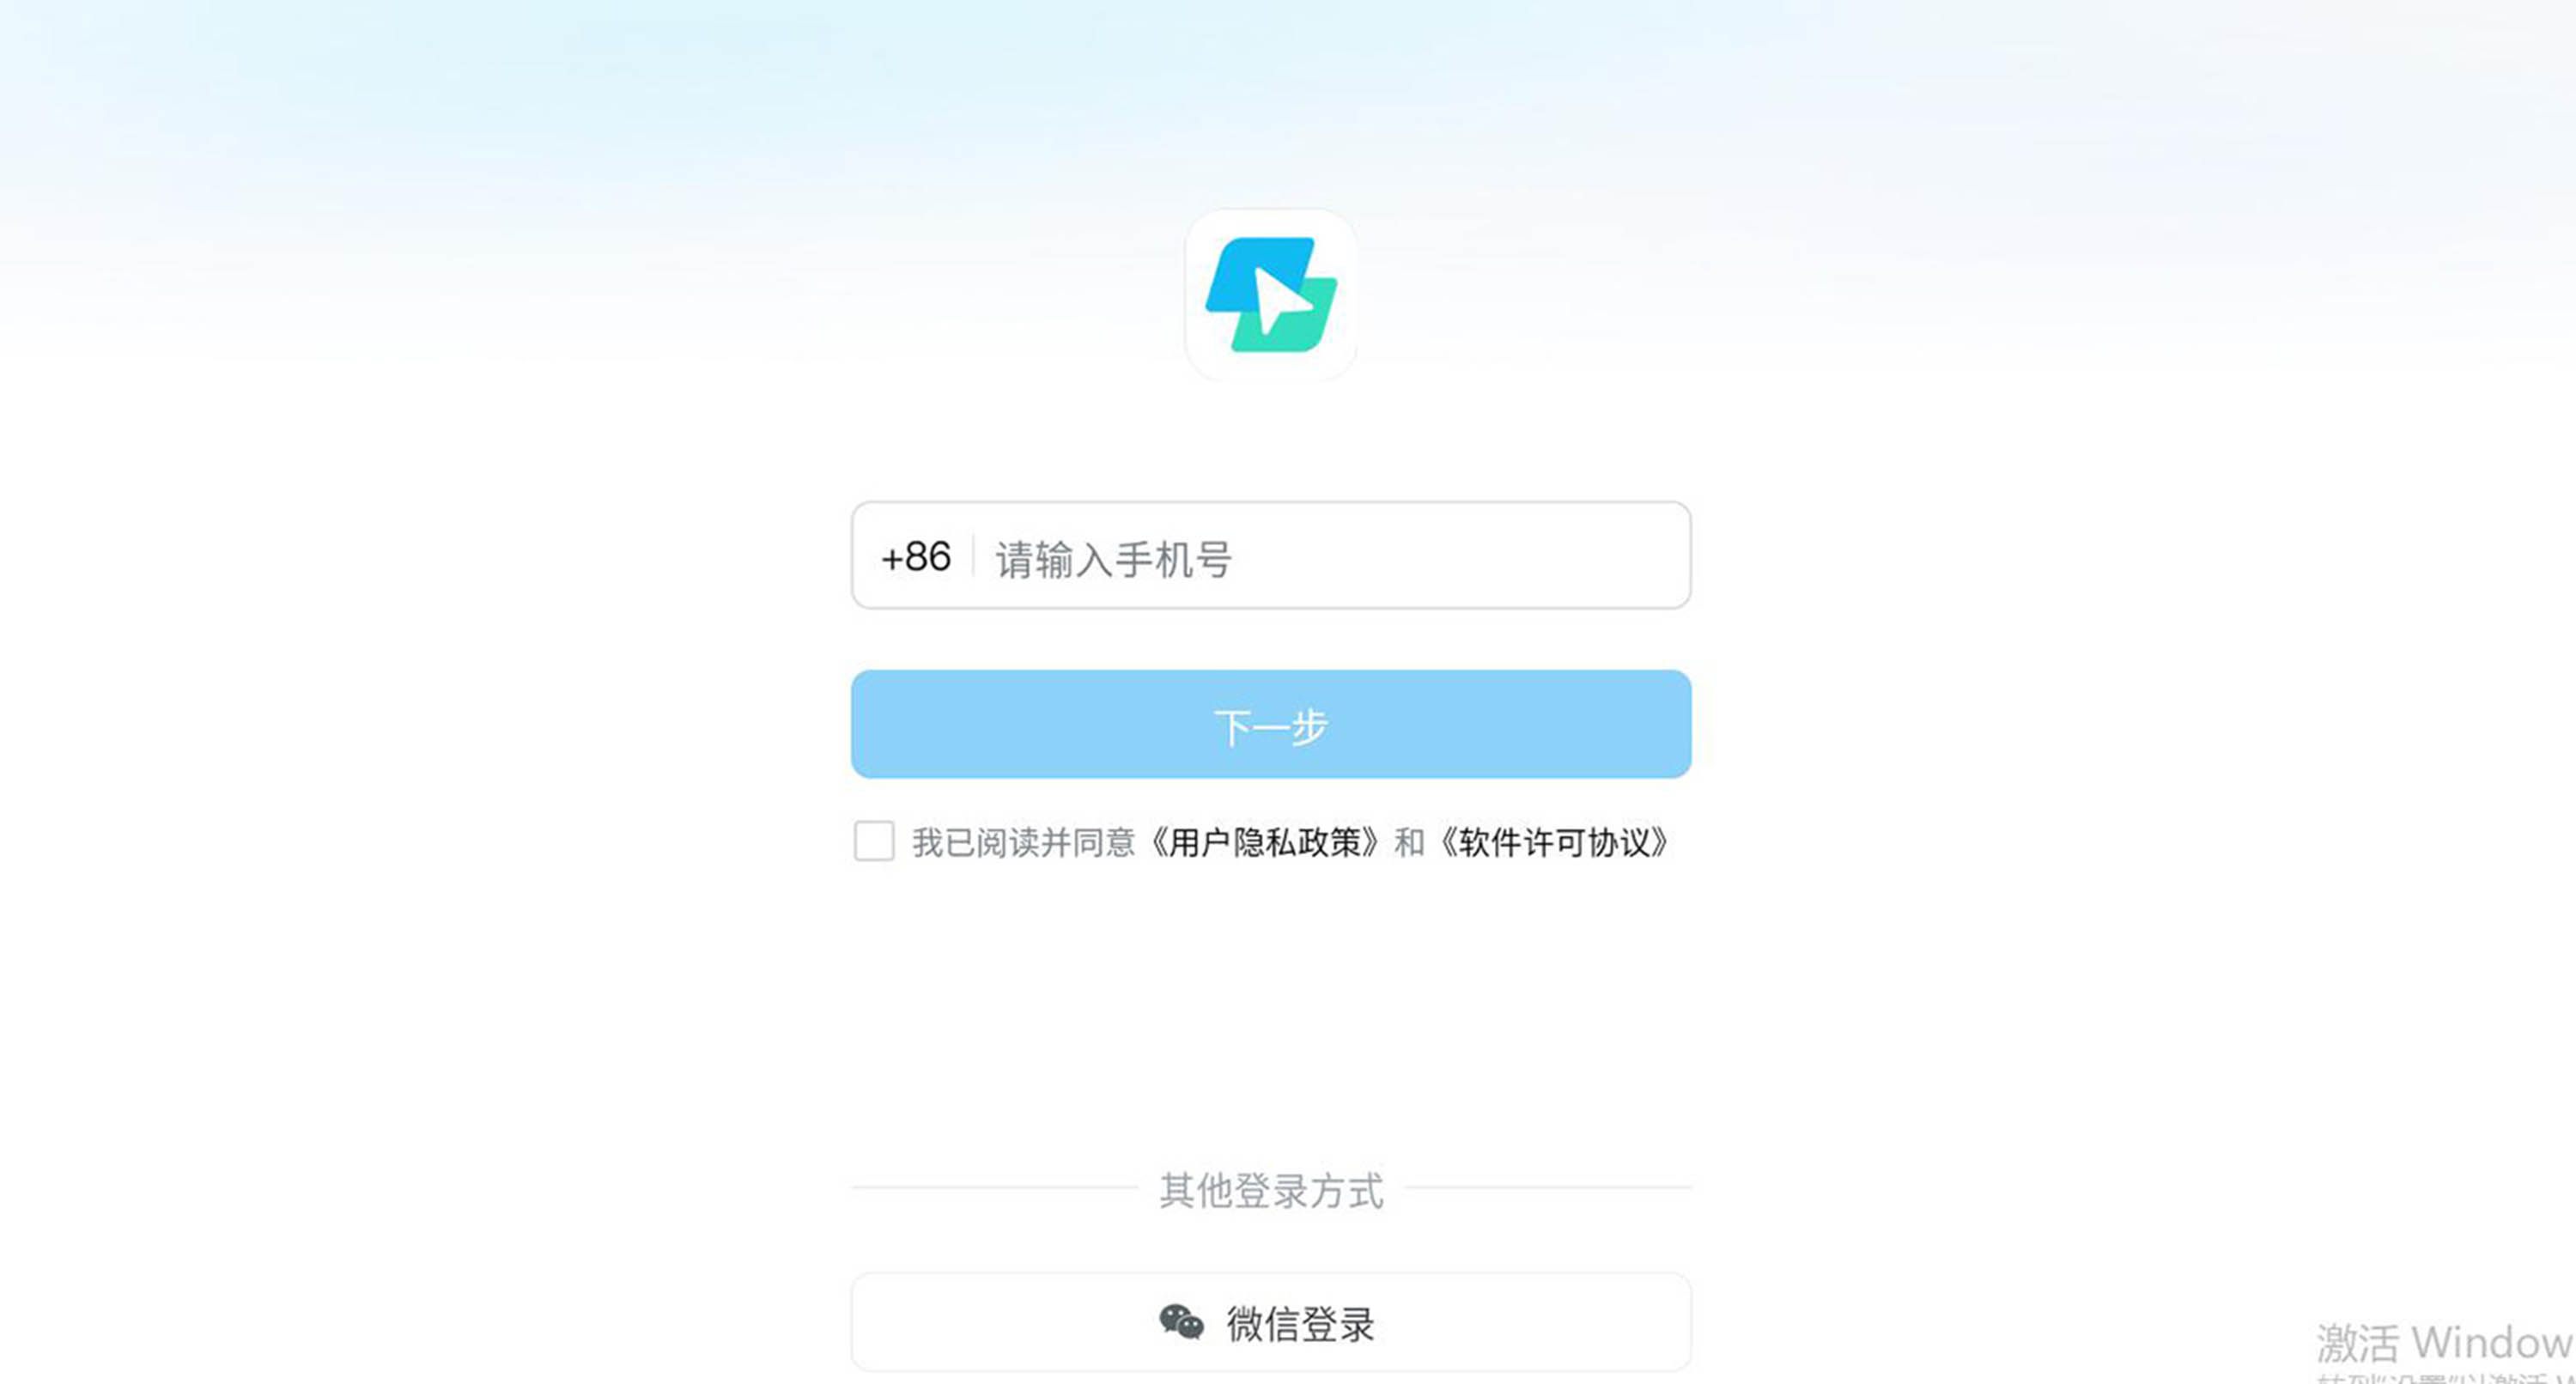Viewport: 2576px width, 1384px height.
Task: Click the 和 between the two links
Action: click(x=1409, y=843)
